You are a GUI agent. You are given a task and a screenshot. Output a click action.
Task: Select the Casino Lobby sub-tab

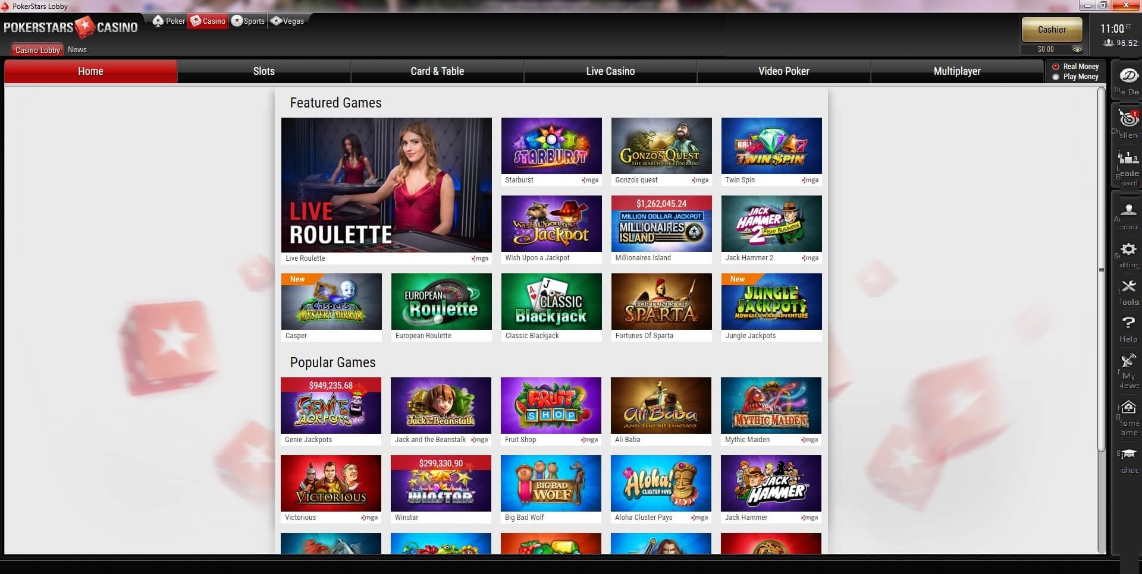coord(37,50)
